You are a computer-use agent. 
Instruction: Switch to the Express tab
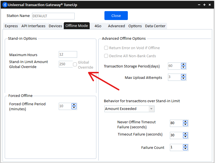coord(11,26)
